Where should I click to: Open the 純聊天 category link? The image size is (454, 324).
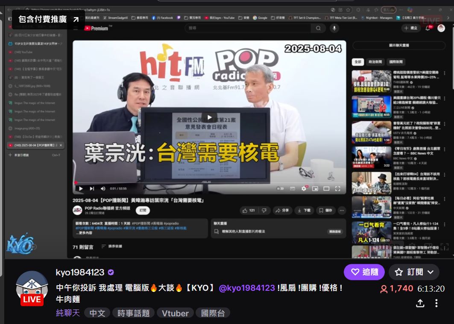tap(68, 313)
